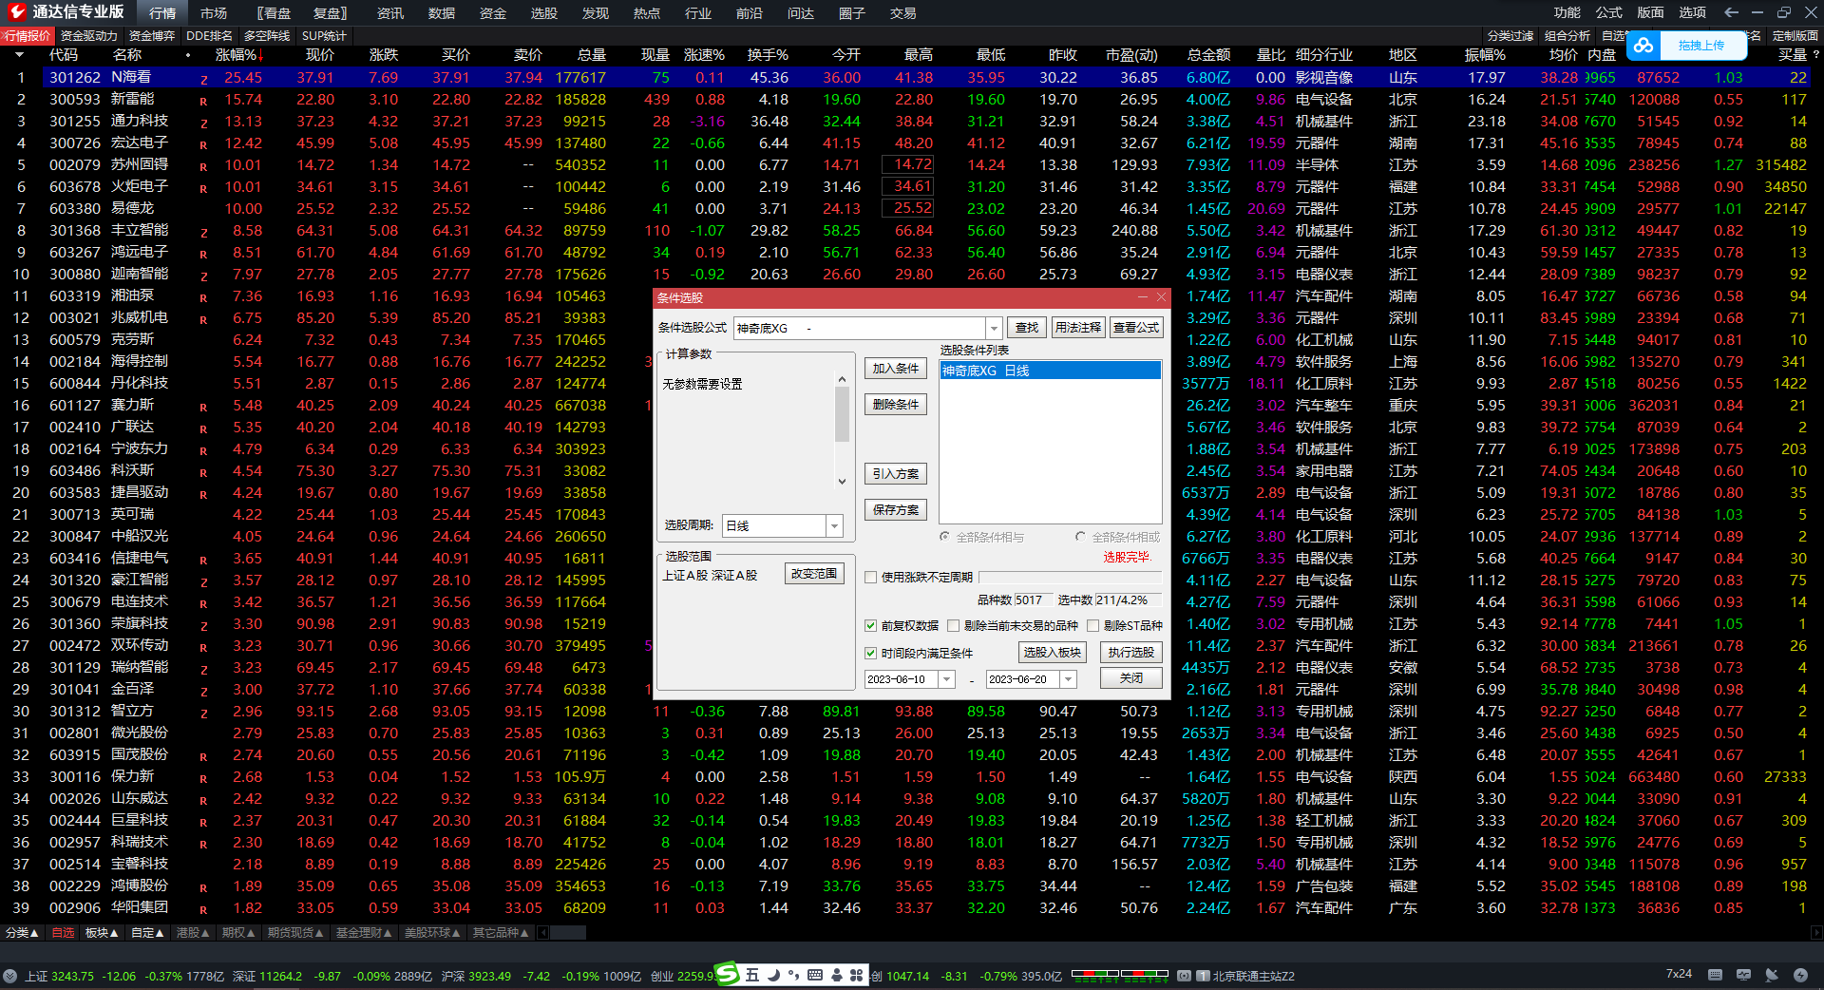Click the 选股入板块 button
1824x990 pixels.
[x=1053, y=653]
